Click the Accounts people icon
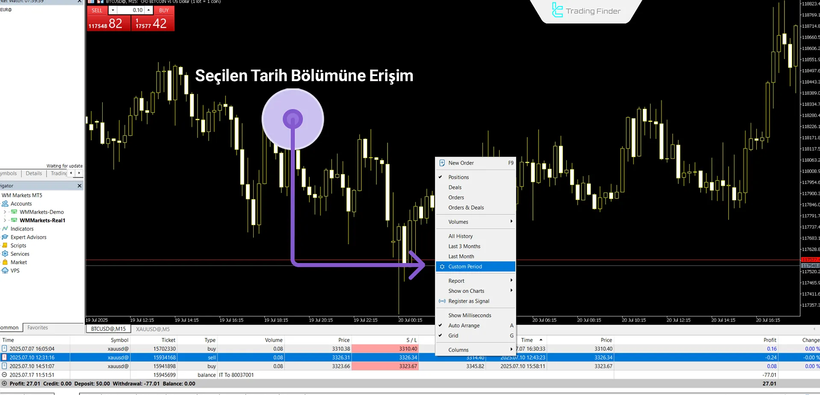820x395 pixels. tap(5, 204)
